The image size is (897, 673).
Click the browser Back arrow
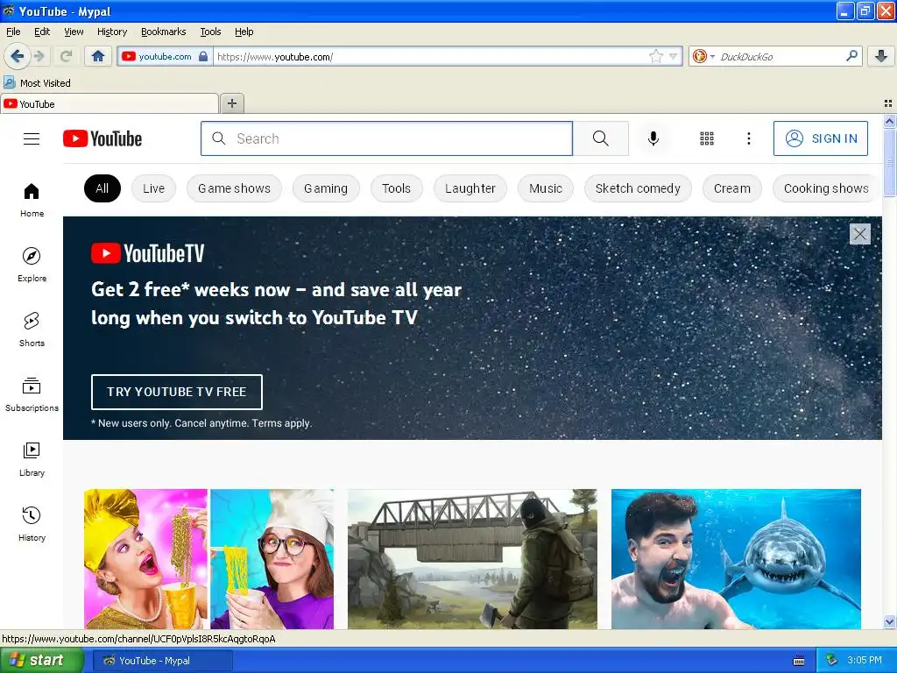[17, 56]
